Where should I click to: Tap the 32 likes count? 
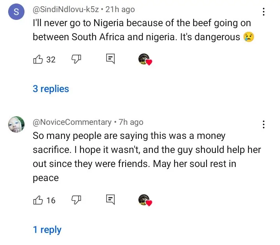pos(51,60)
